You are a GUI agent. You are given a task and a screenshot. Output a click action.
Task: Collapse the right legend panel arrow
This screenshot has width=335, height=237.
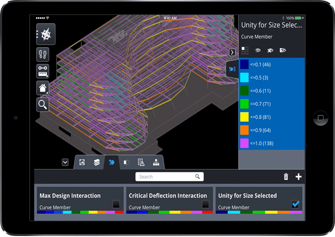pos(232,52)
